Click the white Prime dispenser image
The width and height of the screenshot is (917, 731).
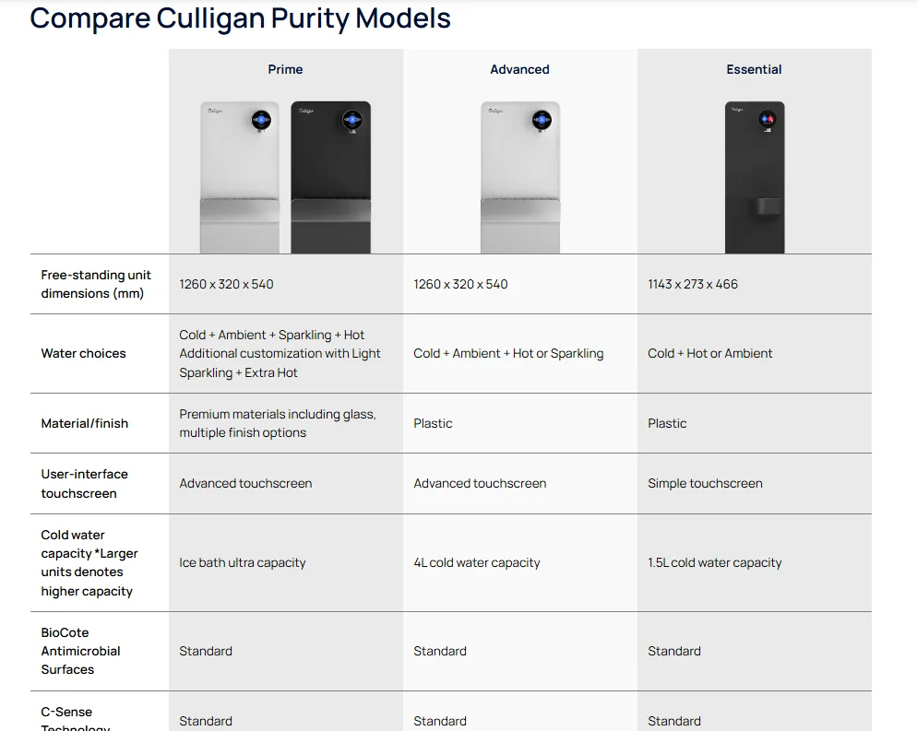click(239, 177)
